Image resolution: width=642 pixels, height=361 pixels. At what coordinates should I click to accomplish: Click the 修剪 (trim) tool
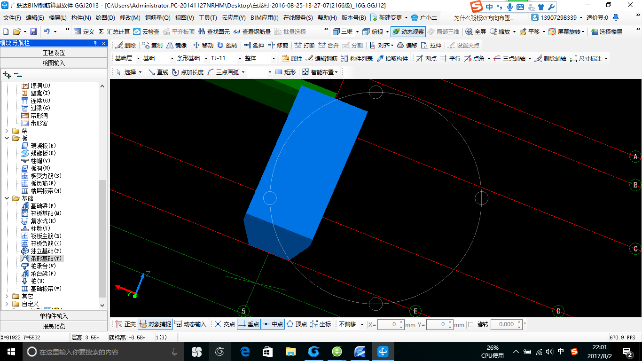[278, 46]
